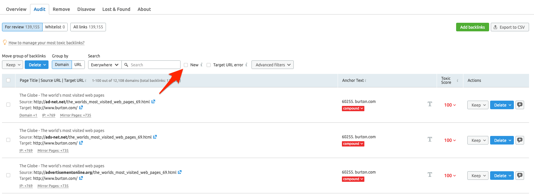Show For review 139,155 list
The image size is (534, 194).
pos(22,27)
